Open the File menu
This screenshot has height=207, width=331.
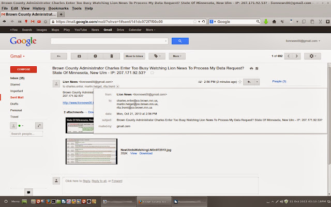[x=5, y=8]
